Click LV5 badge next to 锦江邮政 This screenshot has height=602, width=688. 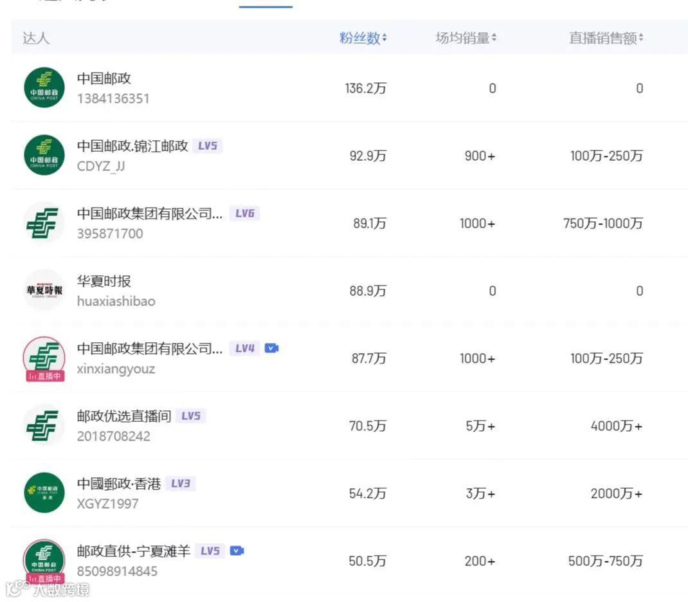[208, 145]
